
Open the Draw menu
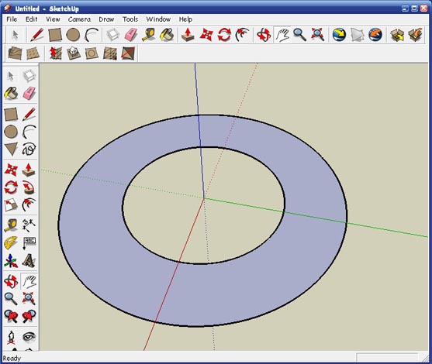click(106, 19)
